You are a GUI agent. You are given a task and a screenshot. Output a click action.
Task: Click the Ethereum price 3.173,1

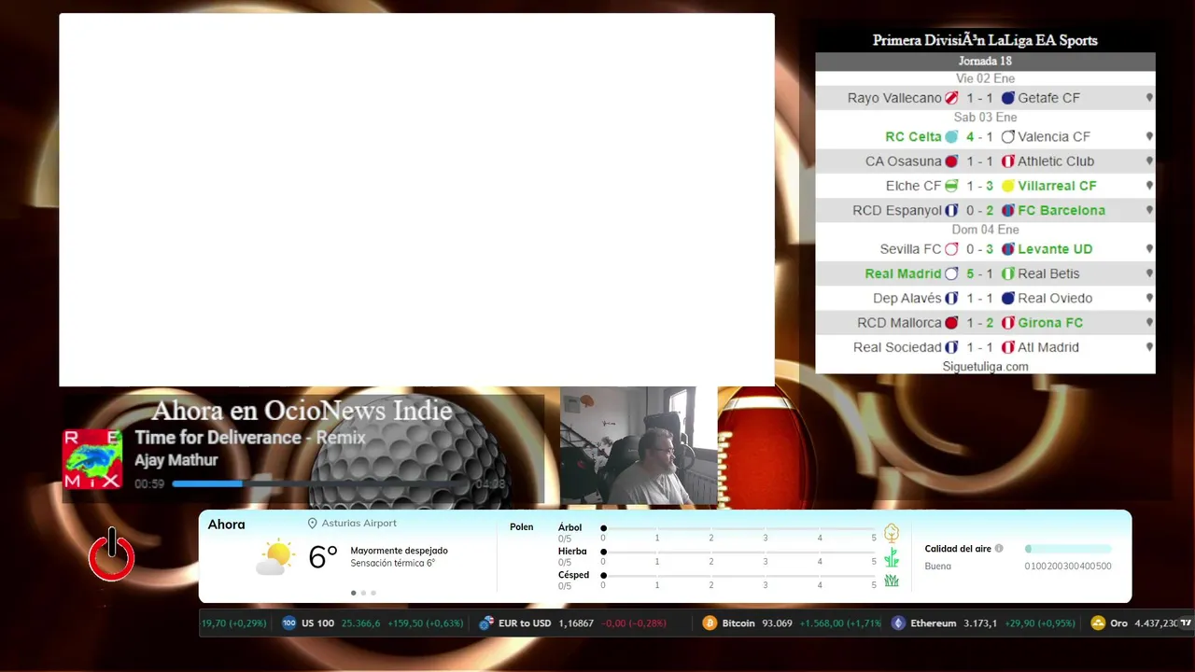[x=980, y=623]
